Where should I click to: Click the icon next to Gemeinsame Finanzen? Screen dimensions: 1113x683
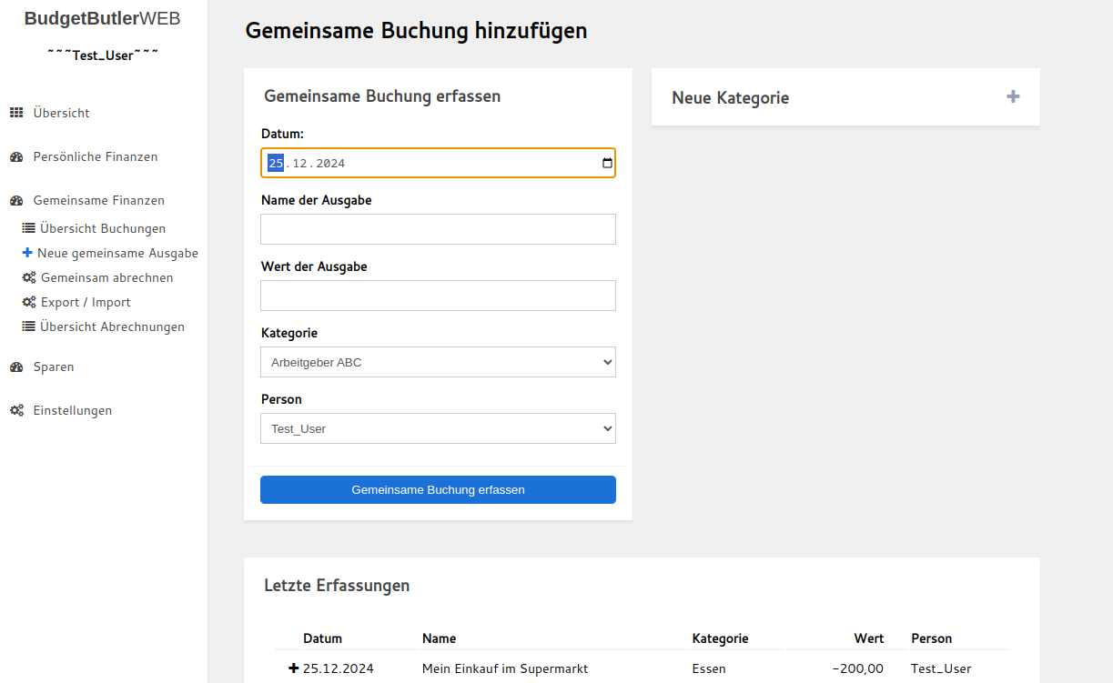point(15,199)
